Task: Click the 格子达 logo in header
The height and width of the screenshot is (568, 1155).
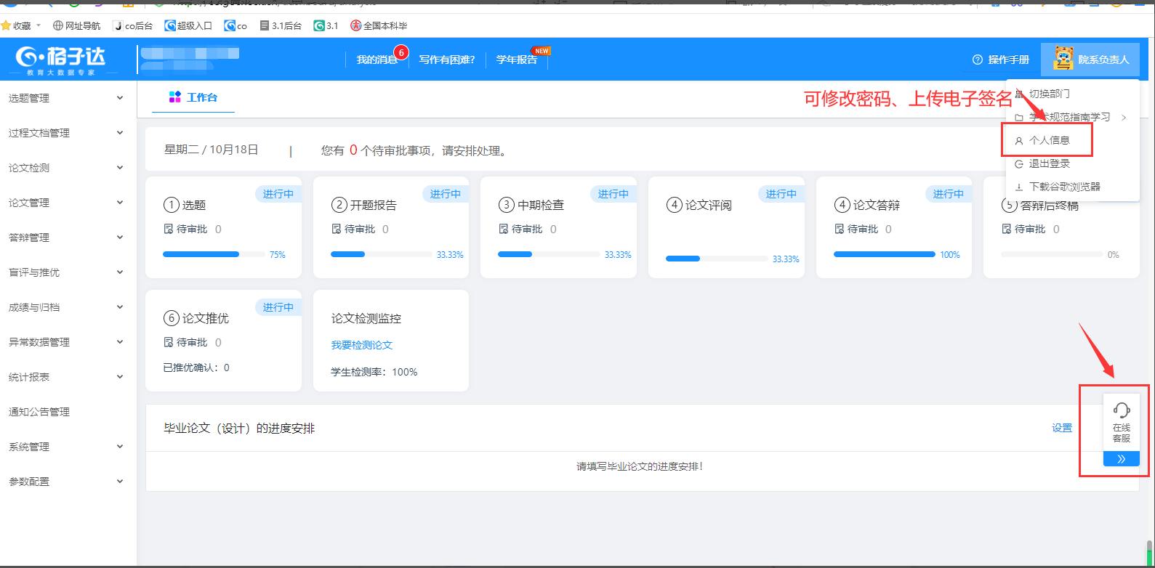Action: [61, 59]
